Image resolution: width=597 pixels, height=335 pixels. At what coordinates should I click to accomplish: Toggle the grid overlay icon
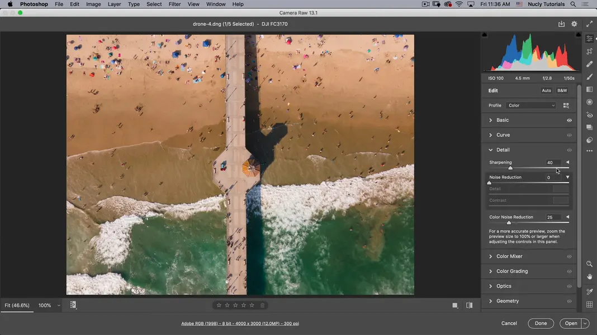tap(589, 304)
